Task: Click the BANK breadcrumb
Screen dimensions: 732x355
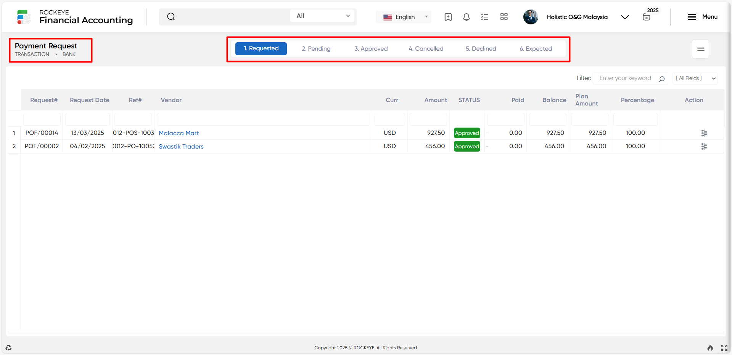Action: pyautogui.click(x=69, y=54)
